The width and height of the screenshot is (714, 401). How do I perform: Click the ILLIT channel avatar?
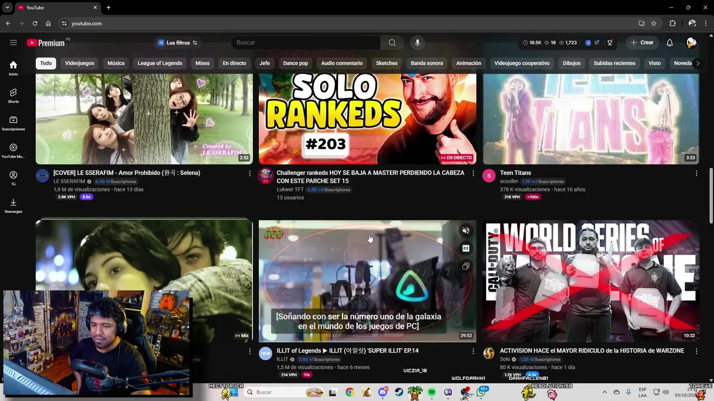pyautogui.click(x=266, y=354)
